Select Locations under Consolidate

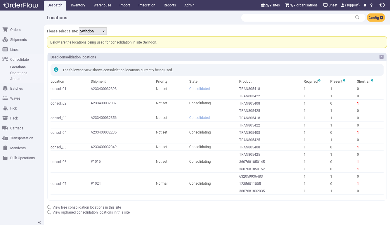(x=18, y=67)
